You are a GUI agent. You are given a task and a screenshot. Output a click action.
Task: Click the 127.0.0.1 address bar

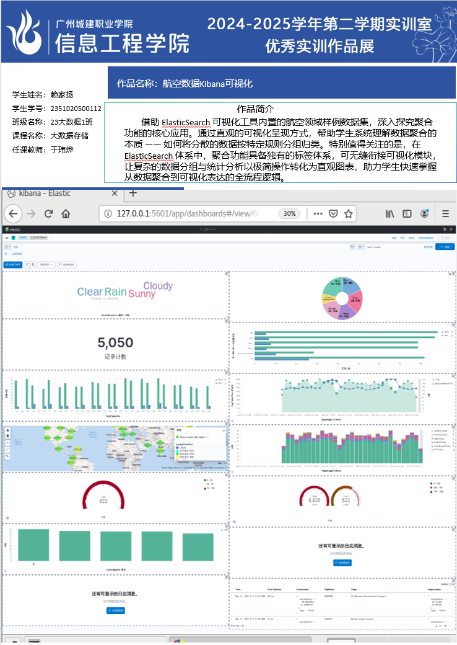click(186, 213)
